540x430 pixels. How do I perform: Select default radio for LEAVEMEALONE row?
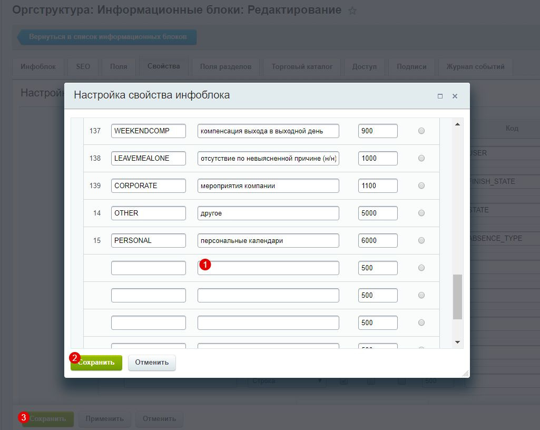coord(421,158)
